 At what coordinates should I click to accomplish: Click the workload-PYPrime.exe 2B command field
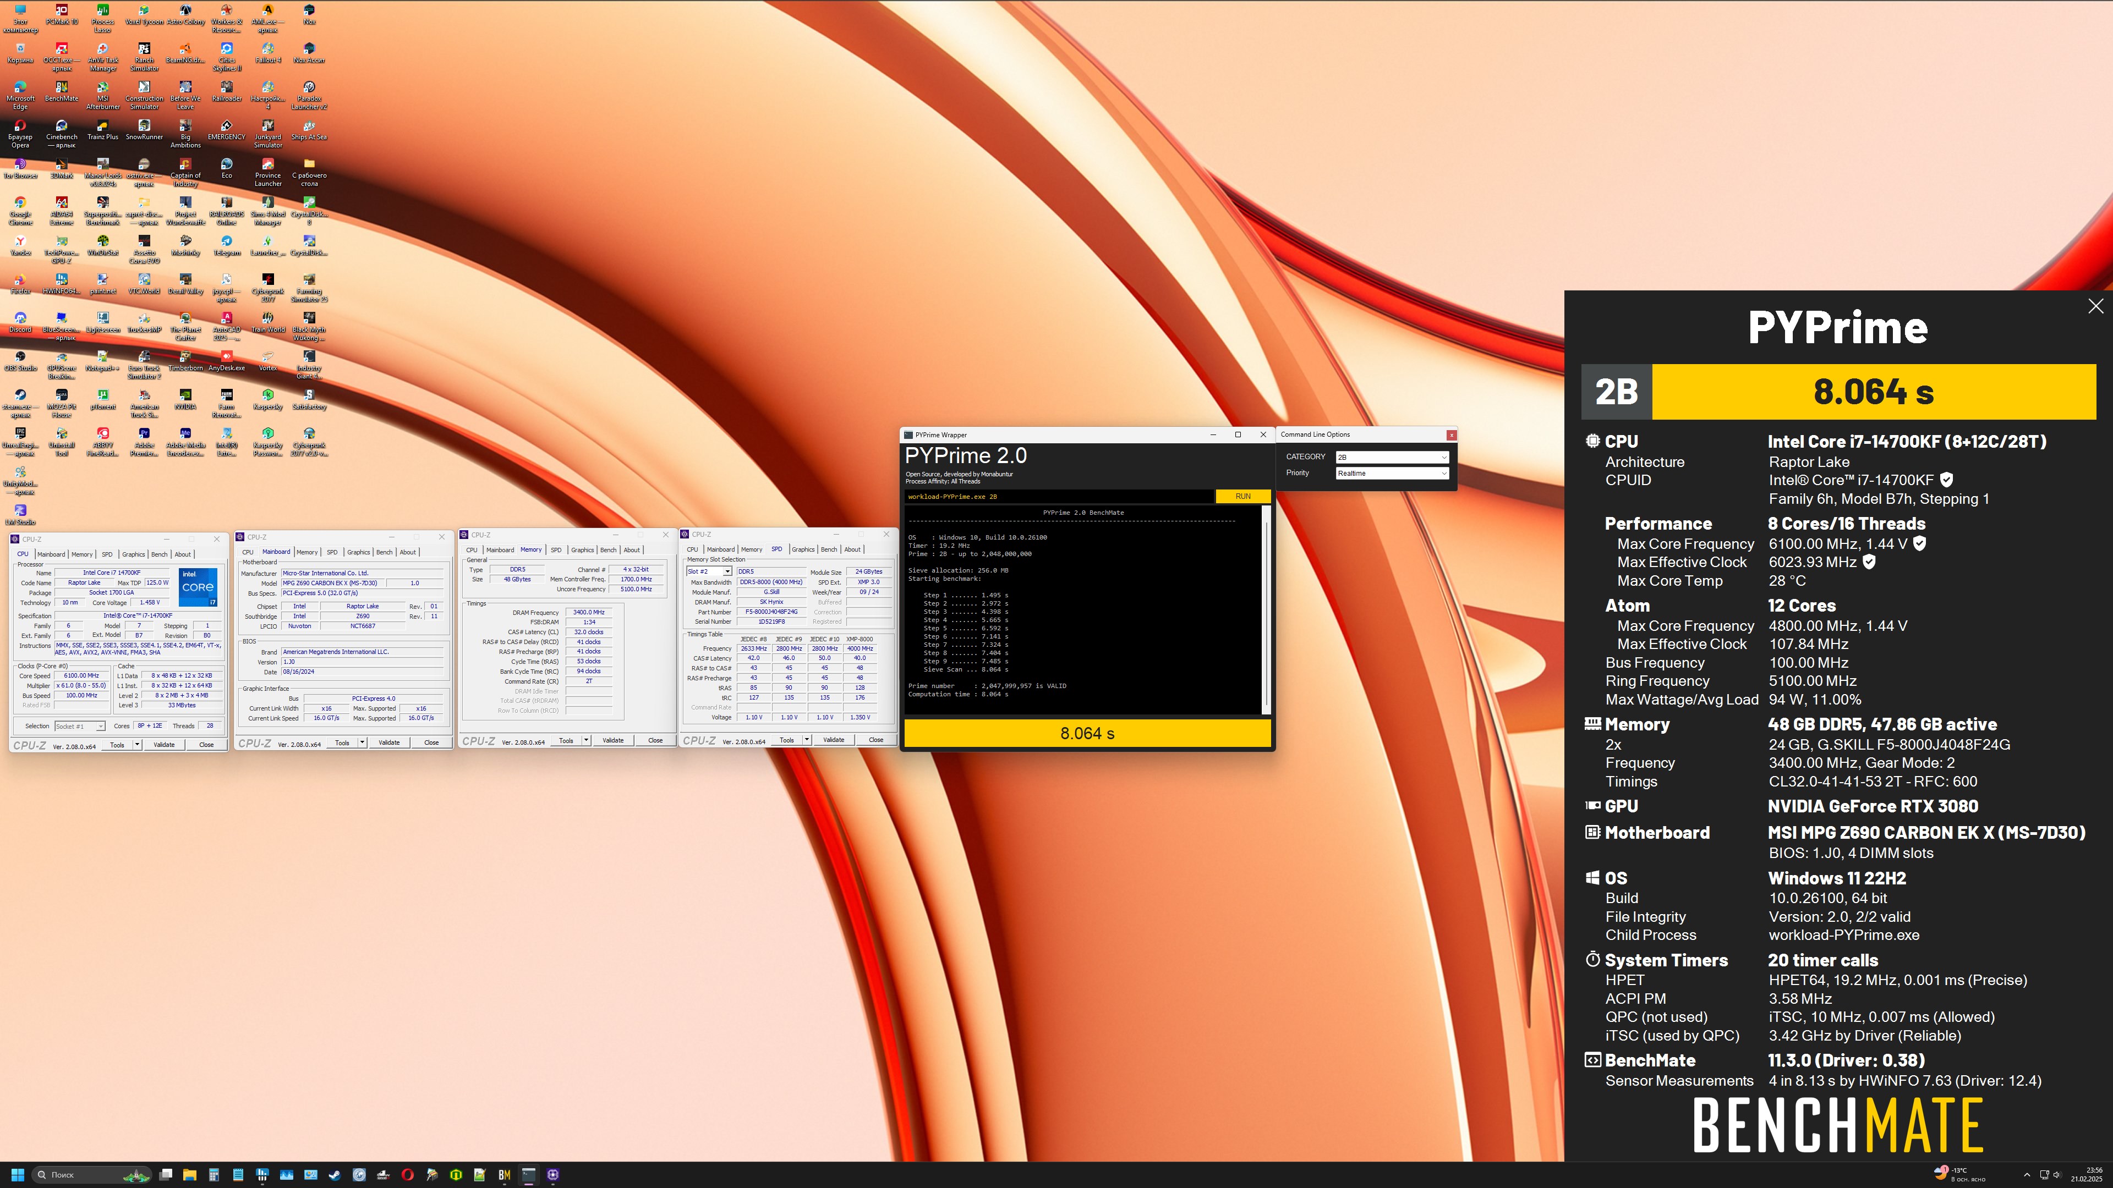tap(1058, 496)
